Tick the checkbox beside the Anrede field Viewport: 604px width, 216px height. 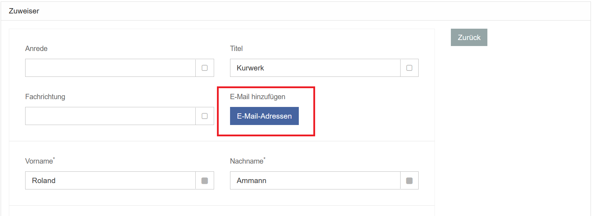(x=205, y=68)
